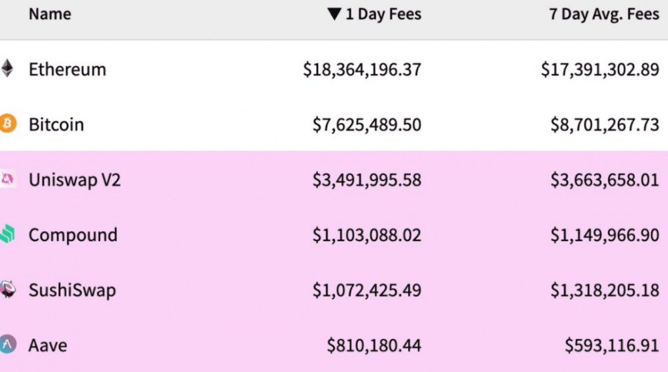
Task: Select Ethereum's 1 day fee value $18,364,196.37
Action: tap(362, 69)
